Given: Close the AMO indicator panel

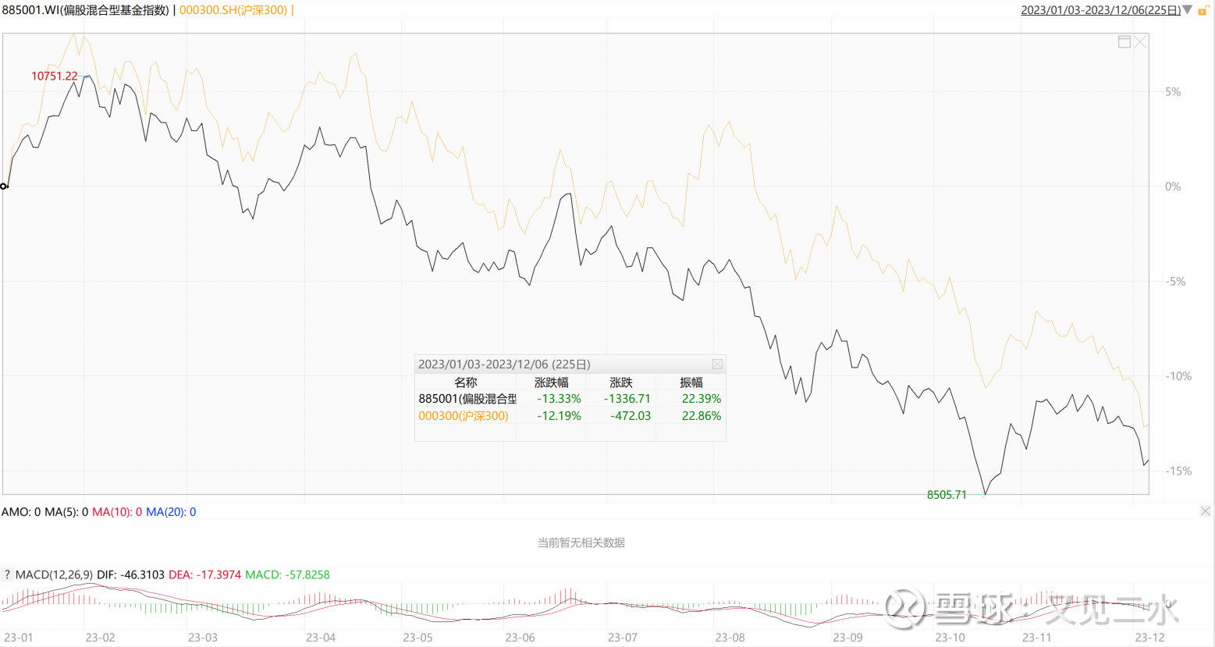Looking at the screenshot, I should tap(1205, 511).
